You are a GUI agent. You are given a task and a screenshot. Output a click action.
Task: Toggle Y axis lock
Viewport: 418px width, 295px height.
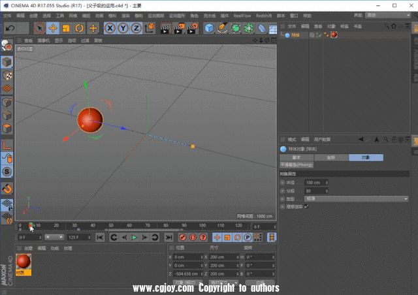[x=123, y=28]
